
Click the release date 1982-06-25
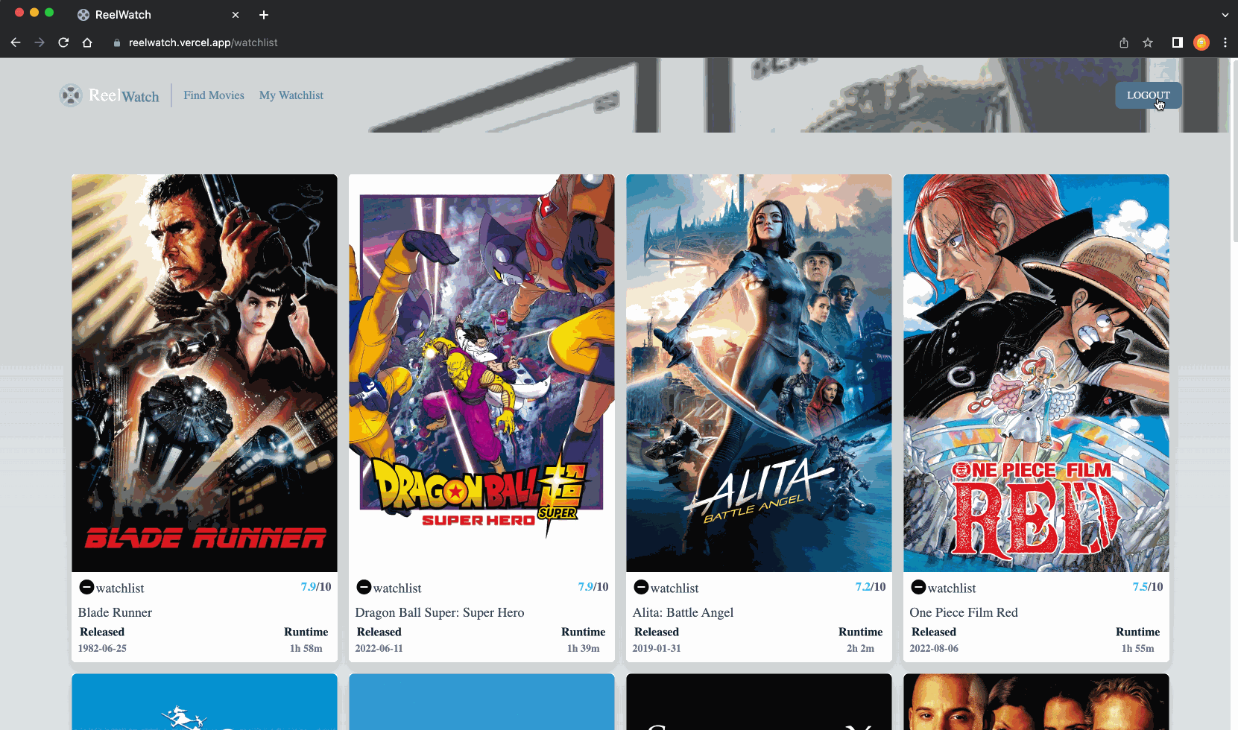point(102,648)
